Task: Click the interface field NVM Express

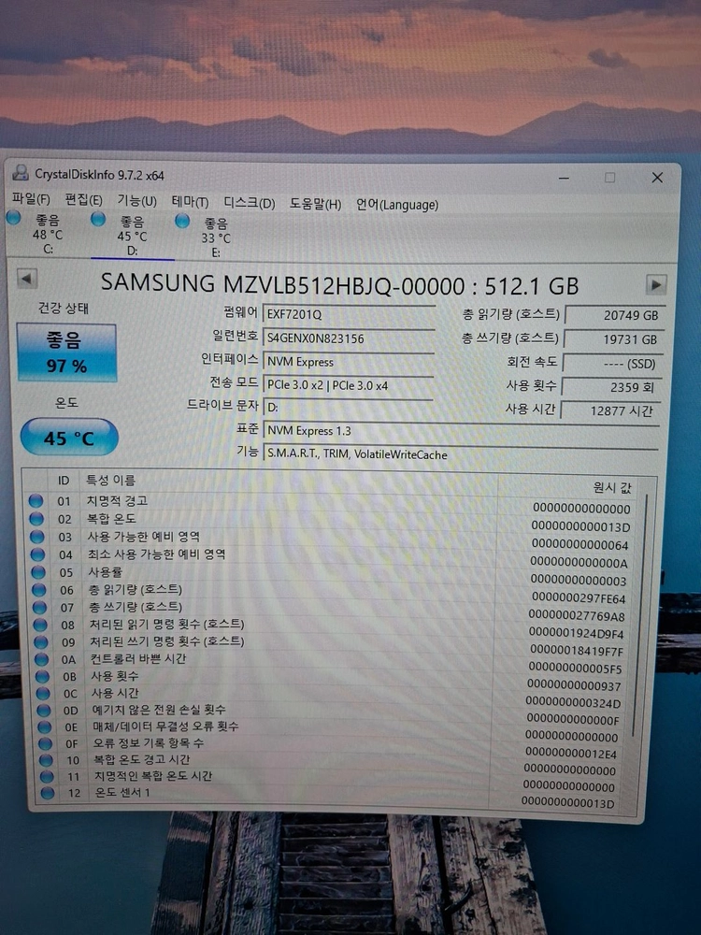Action: (x=349, y=362)
